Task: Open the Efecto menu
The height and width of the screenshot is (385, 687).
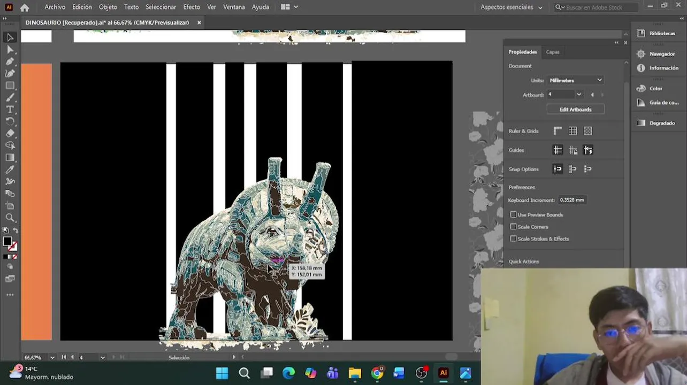Action: (192, 7)
